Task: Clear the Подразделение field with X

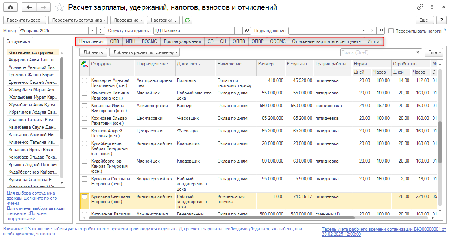Action: (x=372, y=31)
